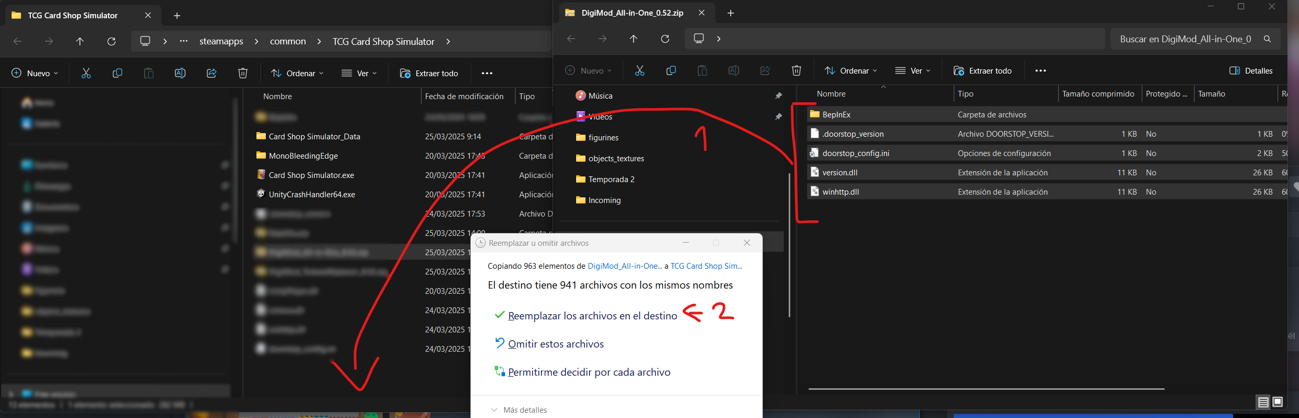Click Extraer todo in TCG Card Shop Simulator window
The height and width of the screenshot is (418, 1299).
coord(429,73)
